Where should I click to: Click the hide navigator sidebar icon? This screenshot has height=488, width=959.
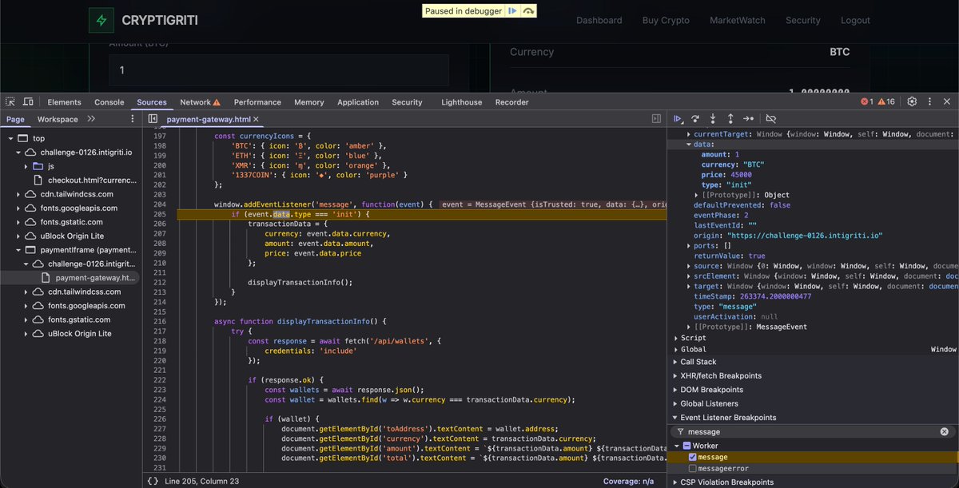[153, 119]
